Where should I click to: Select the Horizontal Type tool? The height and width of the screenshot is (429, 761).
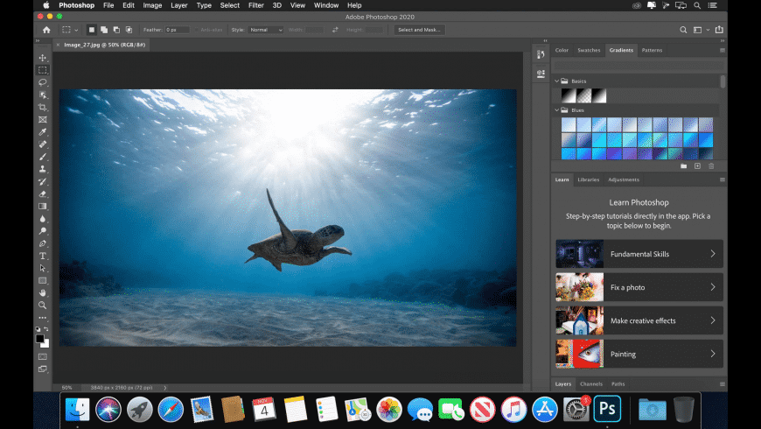coord(43,256)
